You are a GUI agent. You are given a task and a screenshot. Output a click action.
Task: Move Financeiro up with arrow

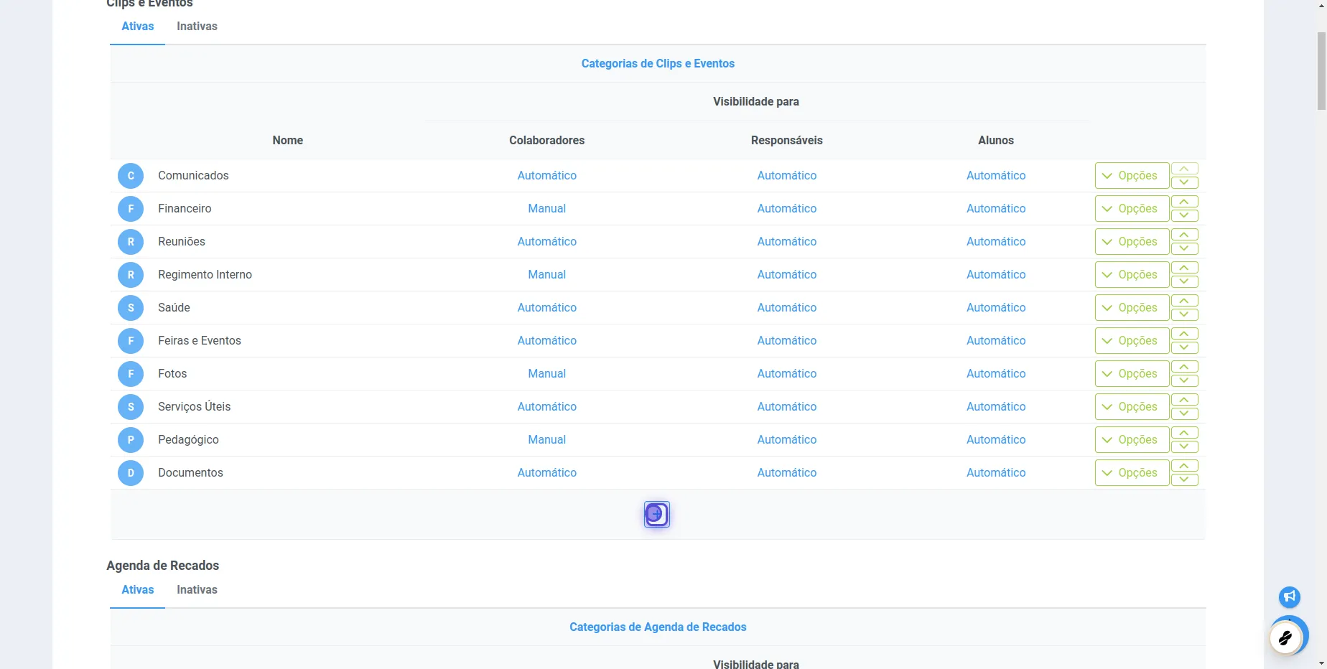tap(1184, 202)
